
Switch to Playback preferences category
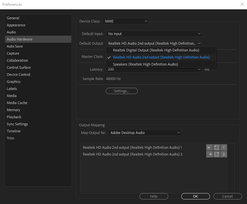coord(14,117)
